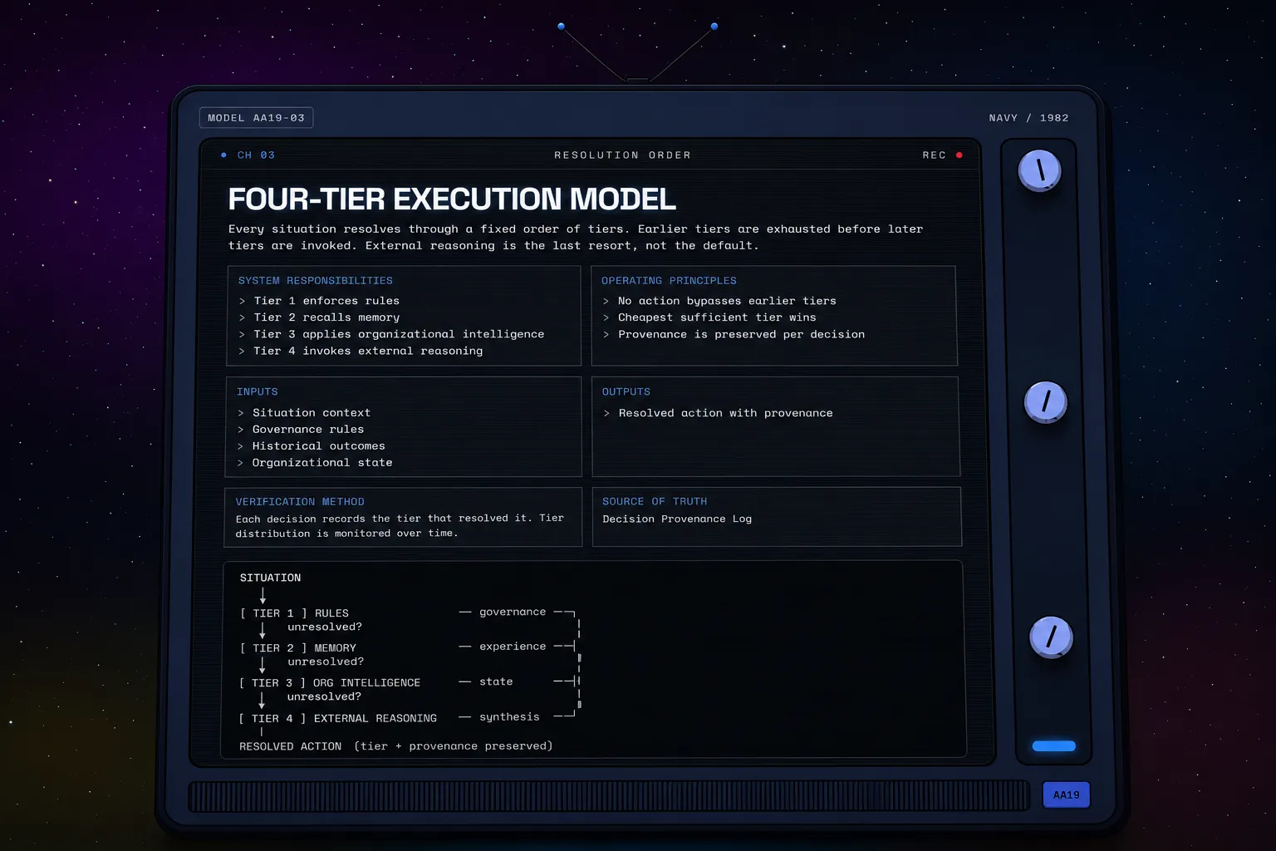This screenshot has width=1276, height=851.
Task: Click the INPUTS heading
Action: point(258,392)
